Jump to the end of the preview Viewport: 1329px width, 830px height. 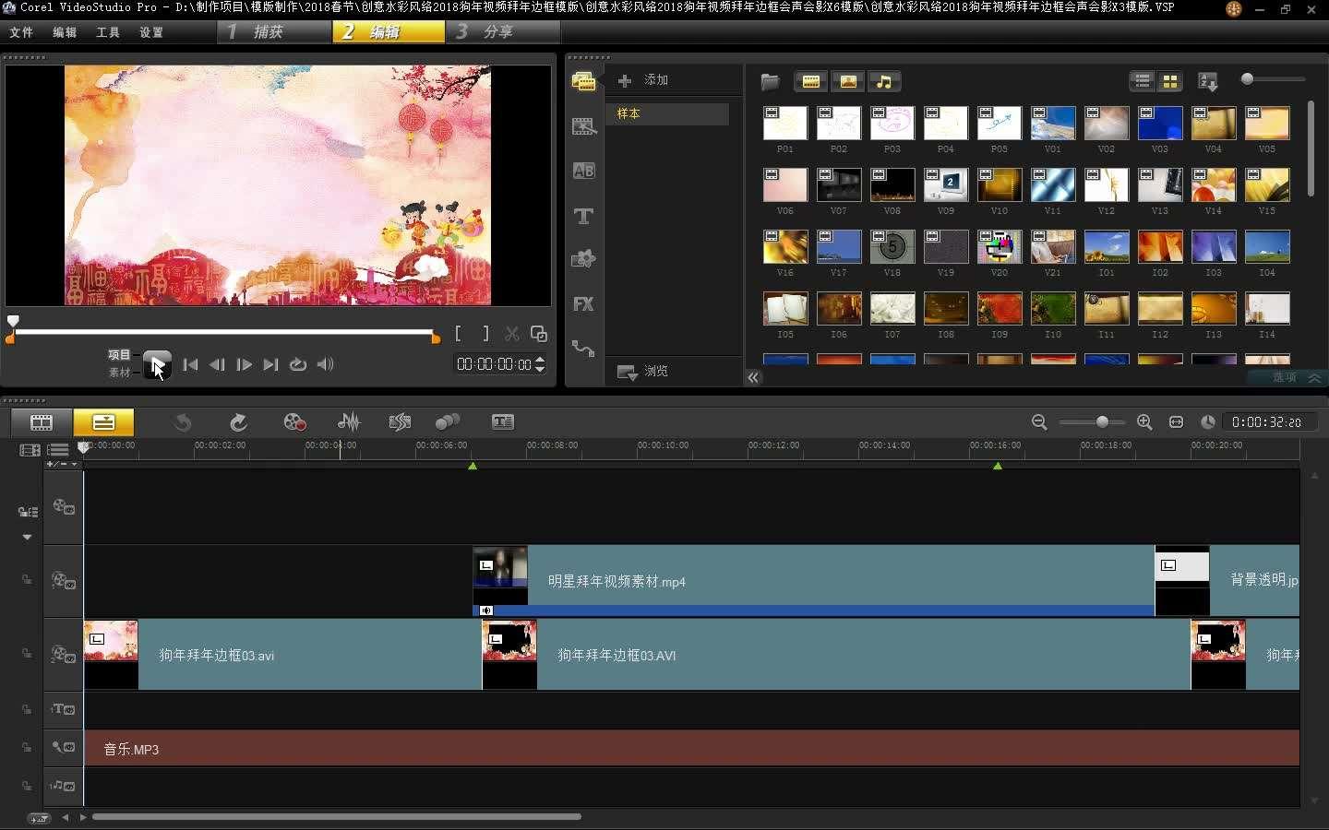point(270,364)
